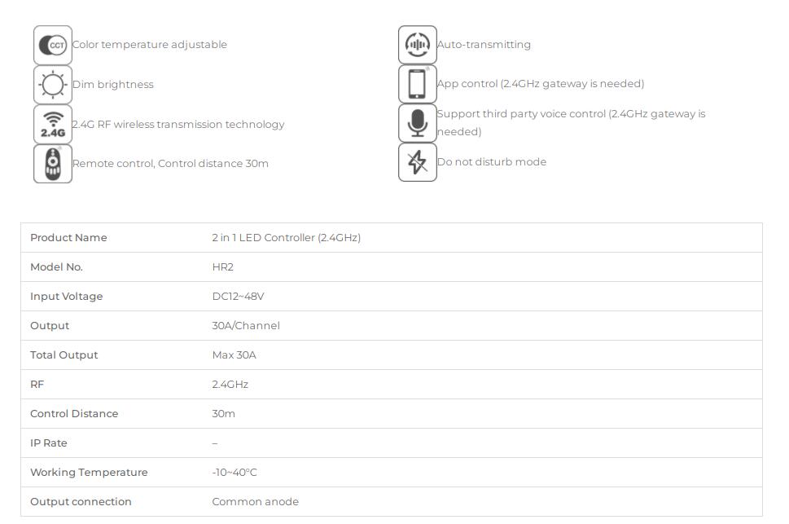Click the DC12~48V input voltage value
Screen dimensions: 789x524
tap(238, 297)
